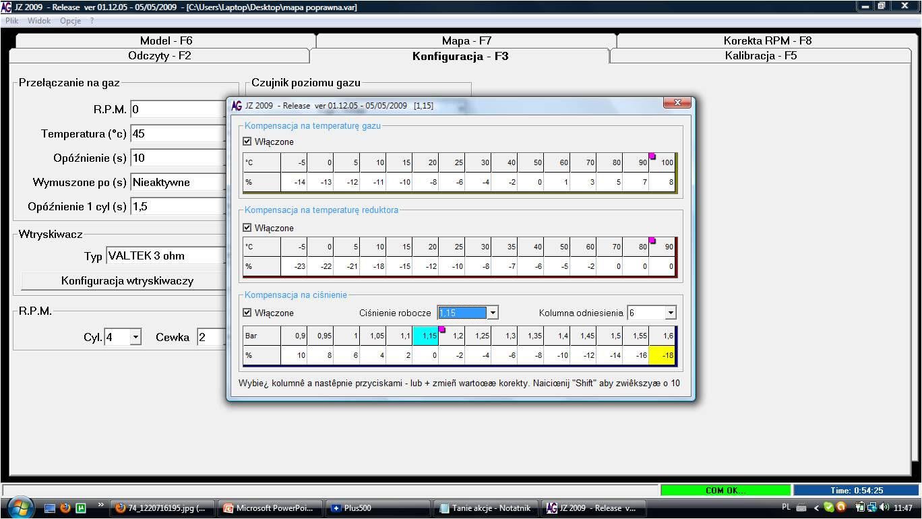Open the Windows Start menu orb
Screen dimensions: 922x519
[x=20, y=507]
